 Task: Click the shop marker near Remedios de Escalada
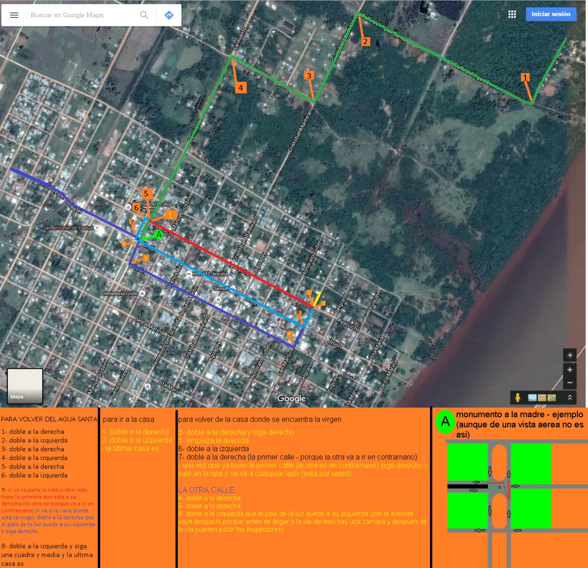(218, 299)
